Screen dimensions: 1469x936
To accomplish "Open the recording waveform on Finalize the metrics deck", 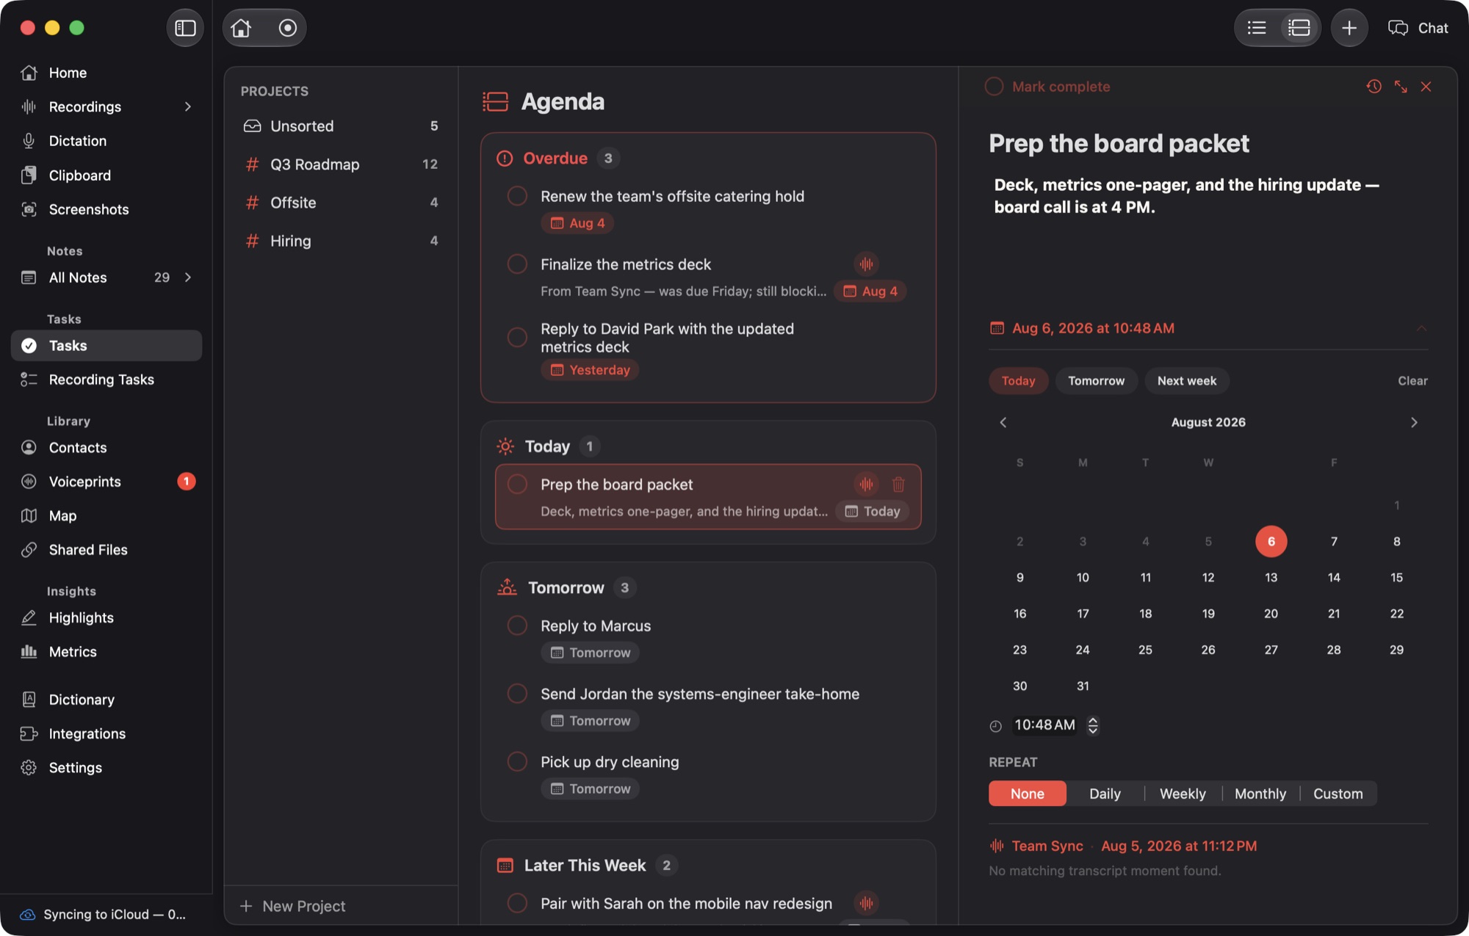I will pos(866,264).
